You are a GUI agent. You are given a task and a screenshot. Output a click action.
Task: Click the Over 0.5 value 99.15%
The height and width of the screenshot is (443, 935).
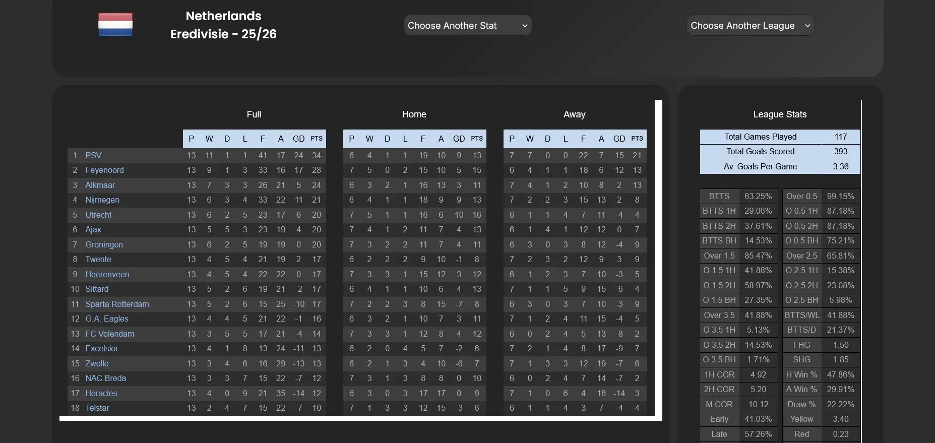841,196
